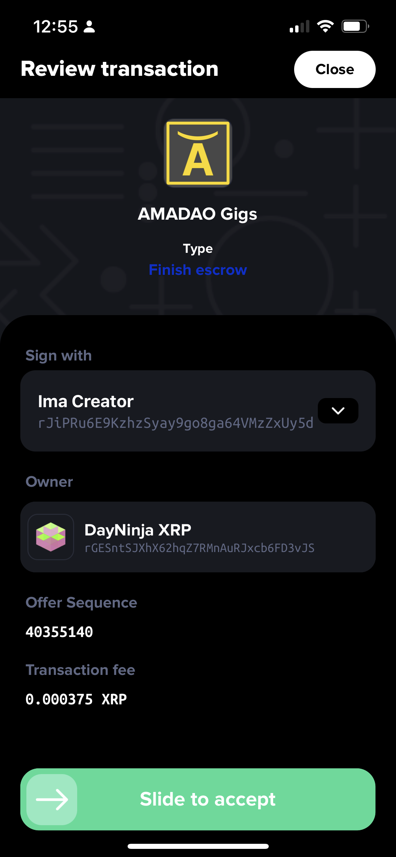Tap the DayNinja XRP cube avatar
The width and height of the screenshot is (396, 857).
[51, 537]
